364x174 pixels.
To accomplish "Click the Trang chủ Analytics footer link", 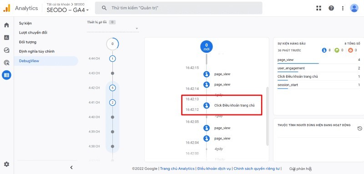I will [x=177, y=169].
